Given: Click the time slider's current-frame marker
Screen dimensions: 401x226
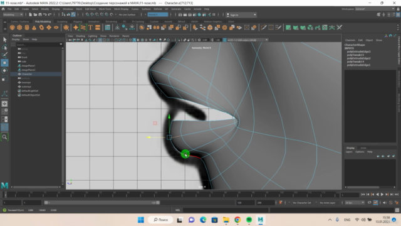Looking at the screenshot, I should point(5,195).
